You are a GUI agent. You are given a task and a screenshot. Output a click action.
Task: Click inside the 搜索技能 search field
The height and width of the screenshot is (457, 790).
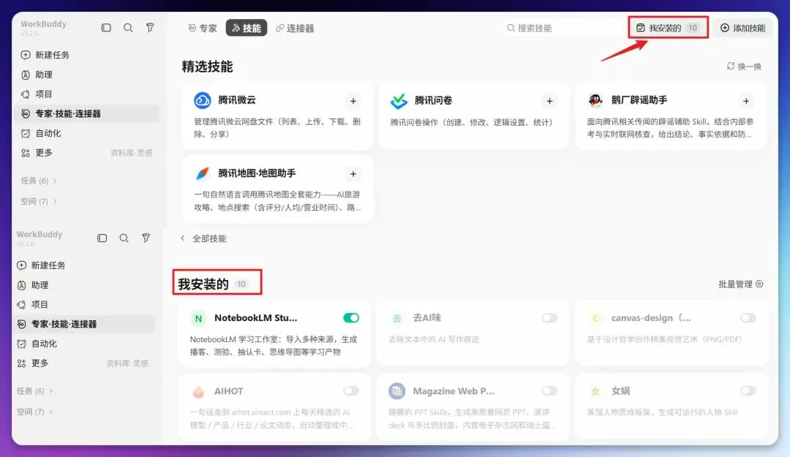[x=563, y=28]
